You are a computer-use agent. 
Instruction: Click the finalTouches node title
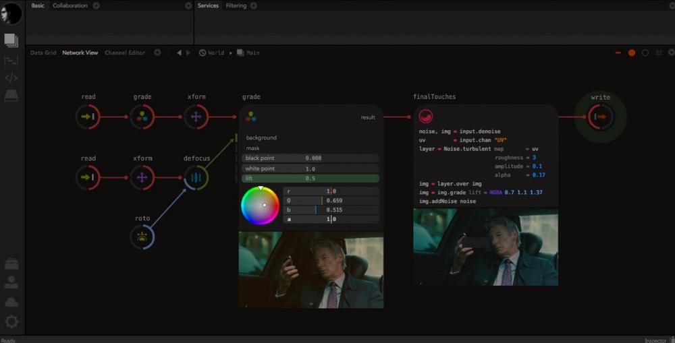tap(434, 97)
